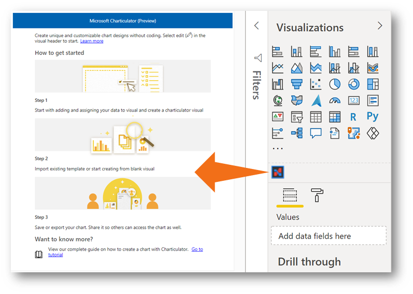Click the Visualizations pane title

pyautogui.click(x=310, y=27)
